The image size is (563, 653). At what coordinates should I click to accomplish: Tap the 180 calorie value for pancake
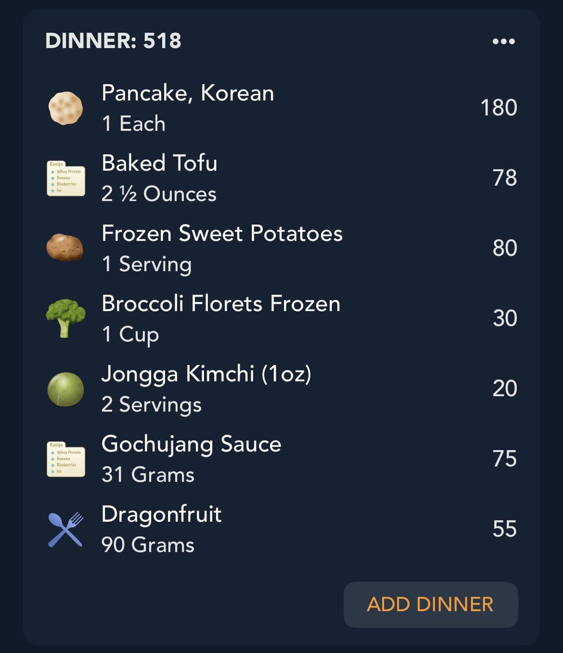pyautogui.click(x=498, y=108)
